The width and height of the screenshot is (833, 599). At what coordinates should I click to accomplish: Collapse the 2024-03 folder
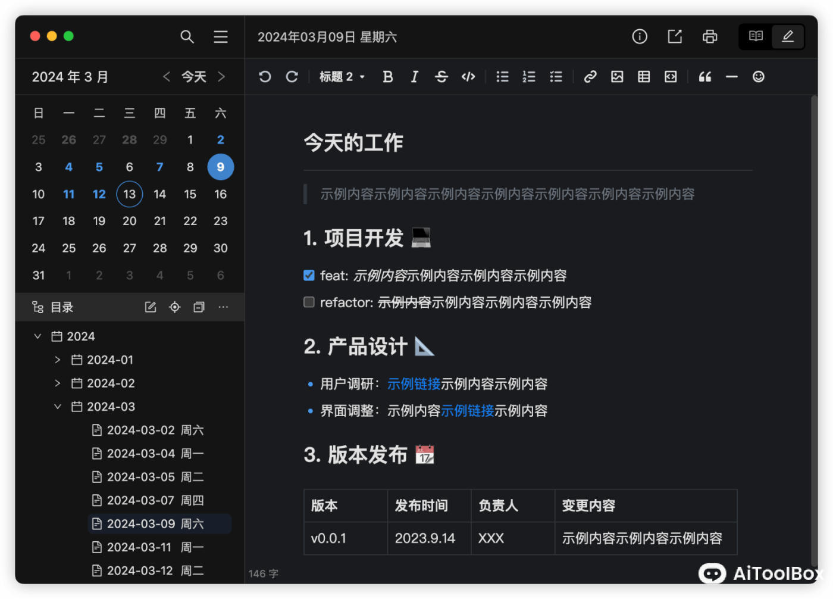click(58, 406)
